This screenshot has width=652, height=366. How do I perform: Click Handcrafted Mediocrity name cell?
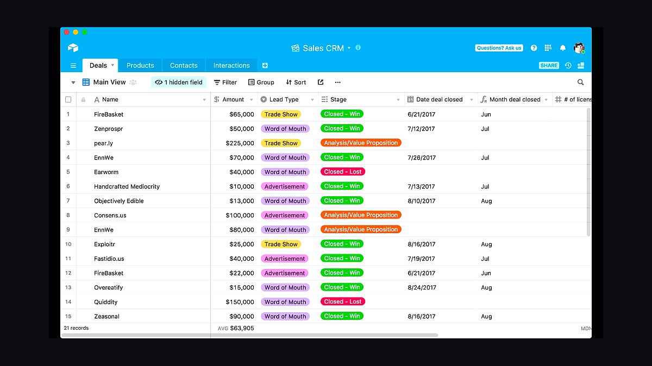143,187
